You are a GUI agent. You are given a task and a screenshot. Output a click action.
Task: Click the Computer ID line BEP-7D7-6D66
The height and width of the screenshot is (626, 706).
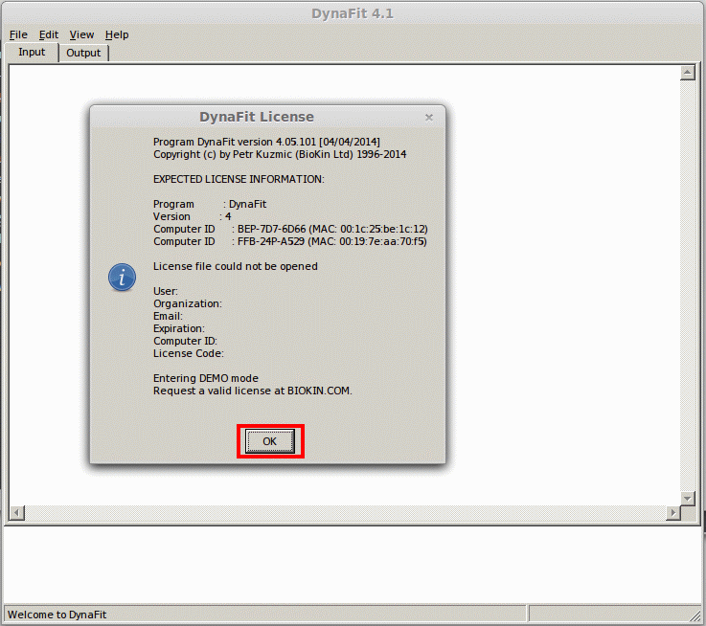point(290,229)
